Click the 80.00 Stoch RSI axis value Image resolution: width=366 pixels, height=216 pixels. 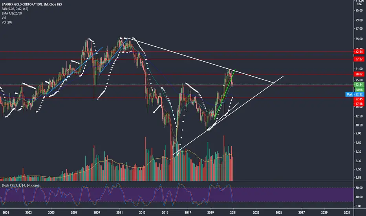pos(359,187)
